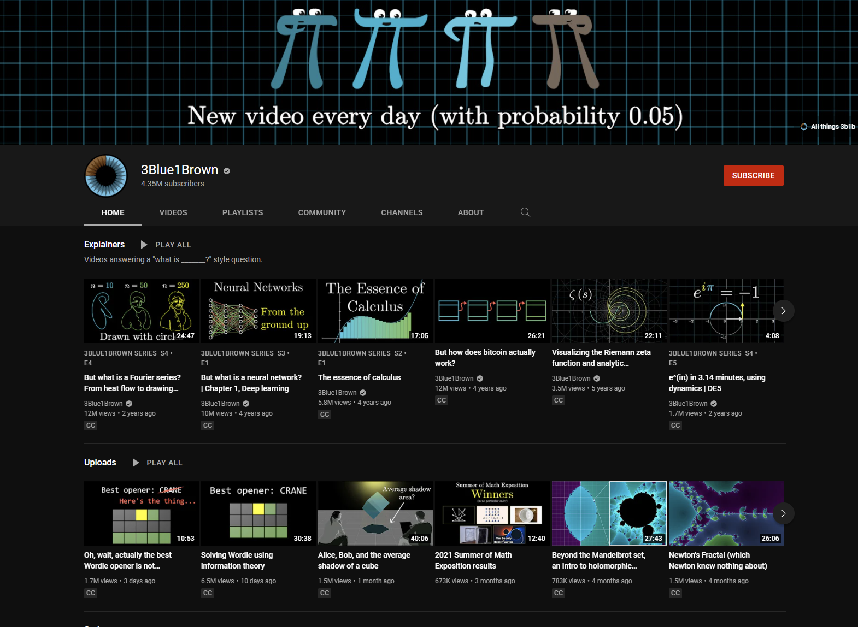Click CC badge under essence of calculus
This screenshot has width=858, height=627.
coord(325,415)
